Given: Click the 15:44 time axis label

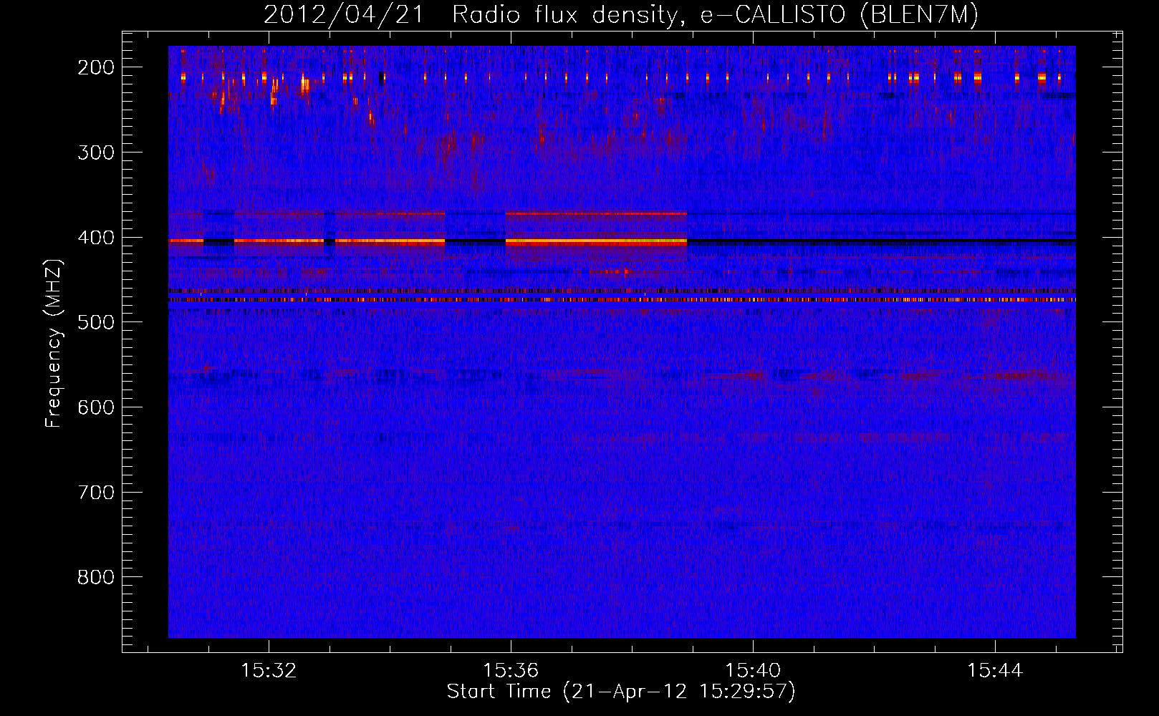Looking at the screenshot, I should tap(995, 671).
